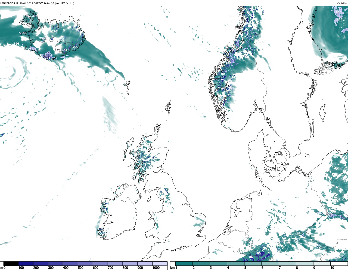
Task: Select the 900–1000 m pale lavender swatch
Action: tap(145, 264)
